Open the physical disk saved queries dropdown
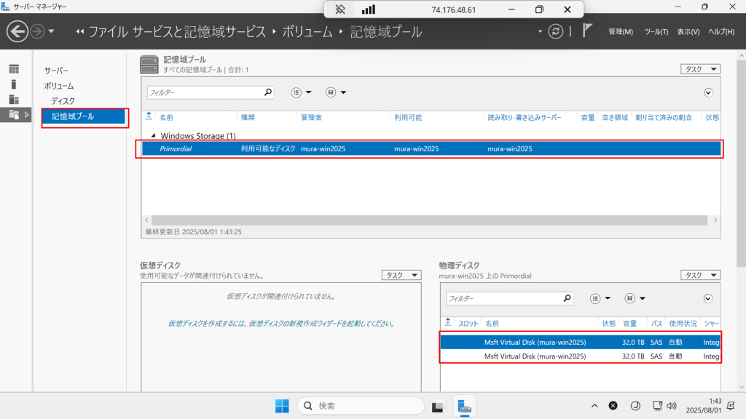This screenshot has width=746, height=419. pyautogui.click(x=635, y=298)
